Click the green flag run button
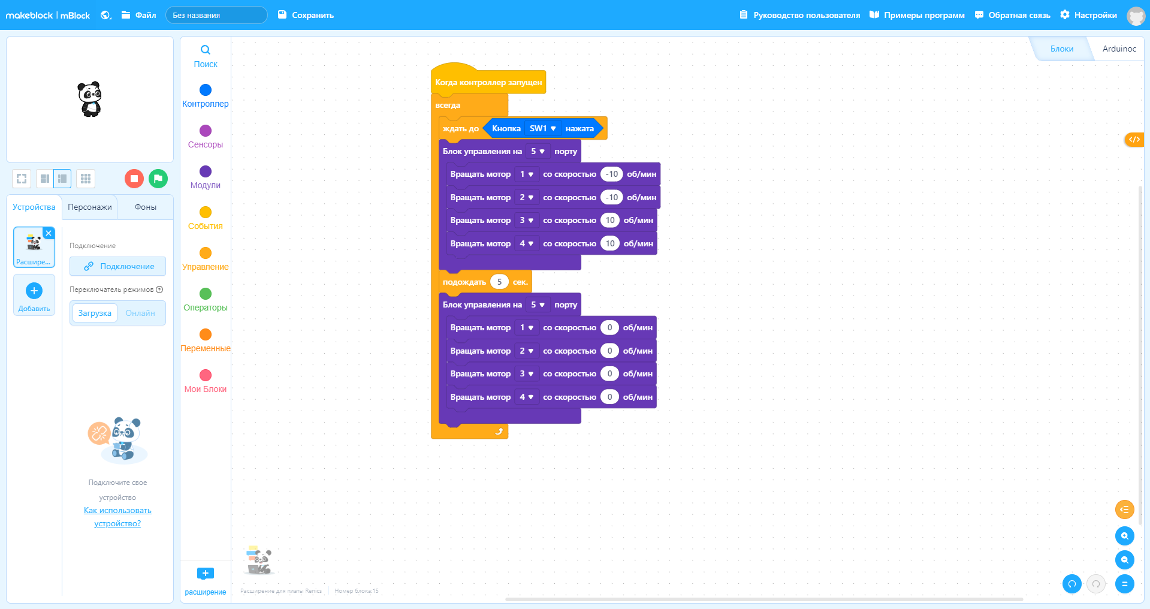Image resolution: width=1150 pixels, height=609 pixels. pyautogui.click(x=158, y=179)
